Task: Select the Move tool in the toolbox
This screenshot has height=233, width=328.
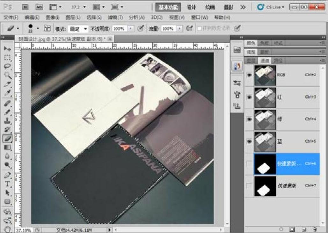Action: coord(7,49)
